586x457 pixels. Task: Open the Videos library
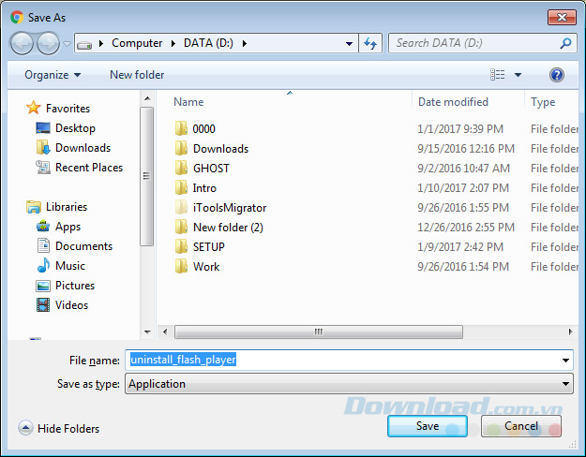click(x=71, y=305)
